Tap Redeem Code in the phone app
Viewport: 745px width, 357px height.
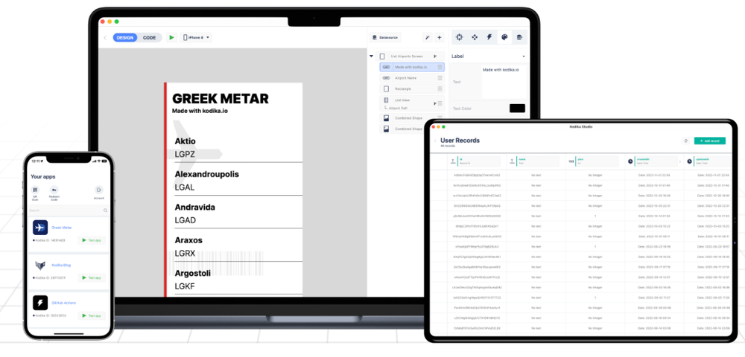click(54, 193)
